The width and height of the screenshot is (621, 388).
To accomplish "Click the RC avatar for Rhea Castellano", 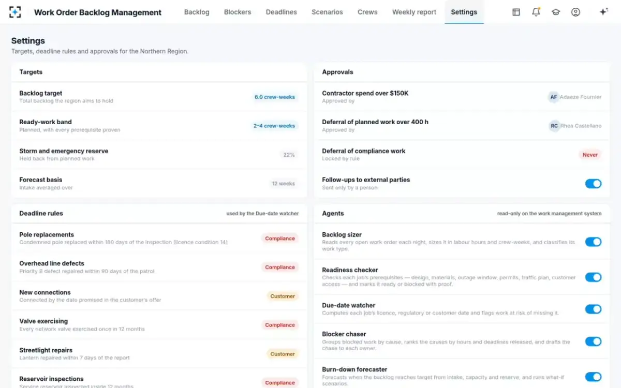I will 554,126.
